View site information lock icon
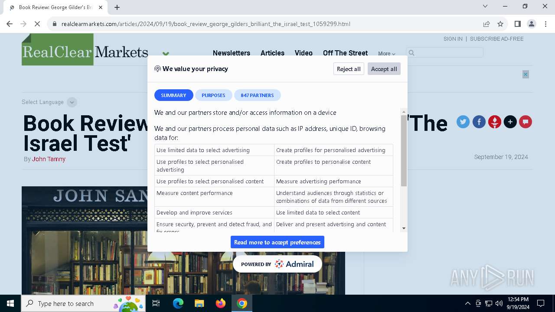 point(55,24)
